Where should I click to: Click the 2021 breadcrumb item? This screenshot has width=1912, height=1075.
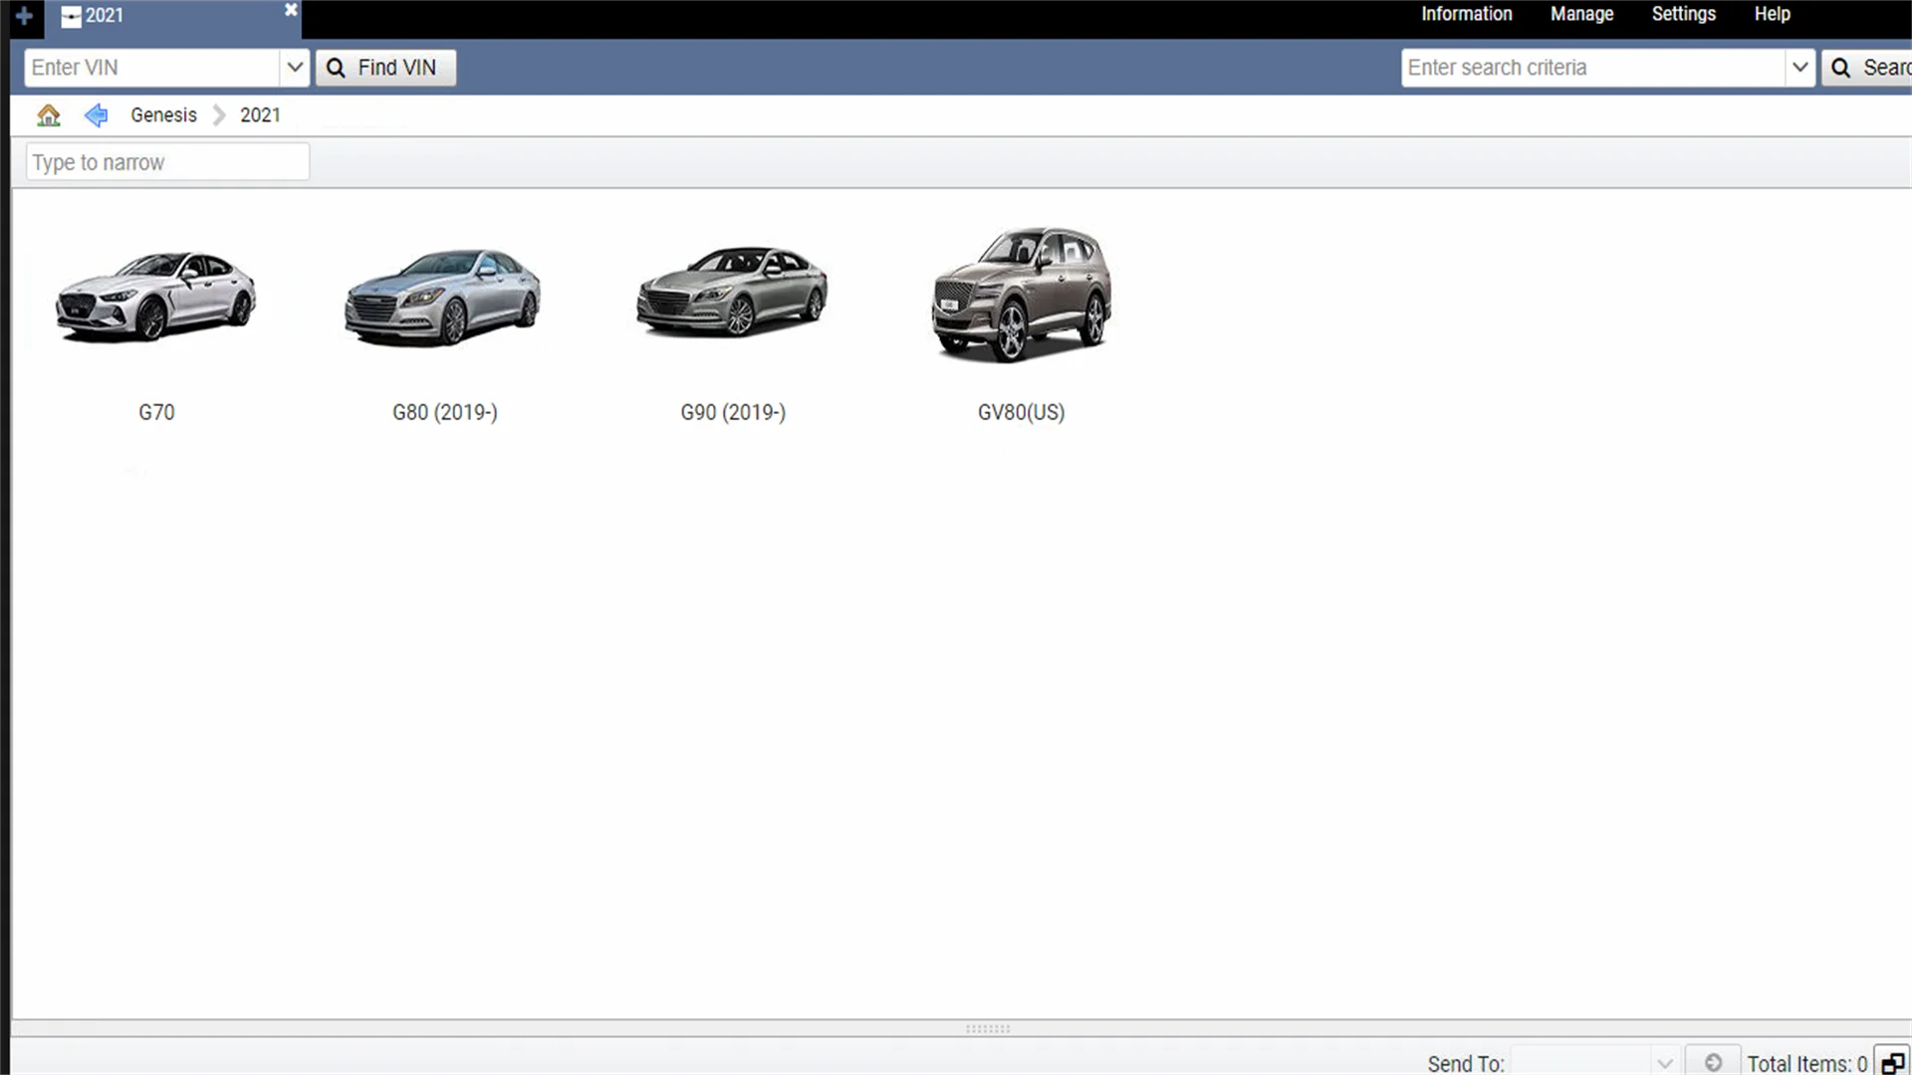point(260,115)
